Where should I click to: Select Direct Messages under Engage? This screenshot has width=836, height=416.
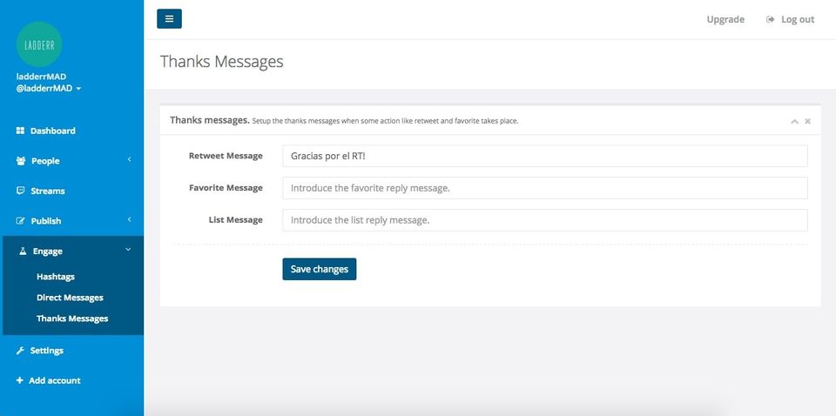70,298
